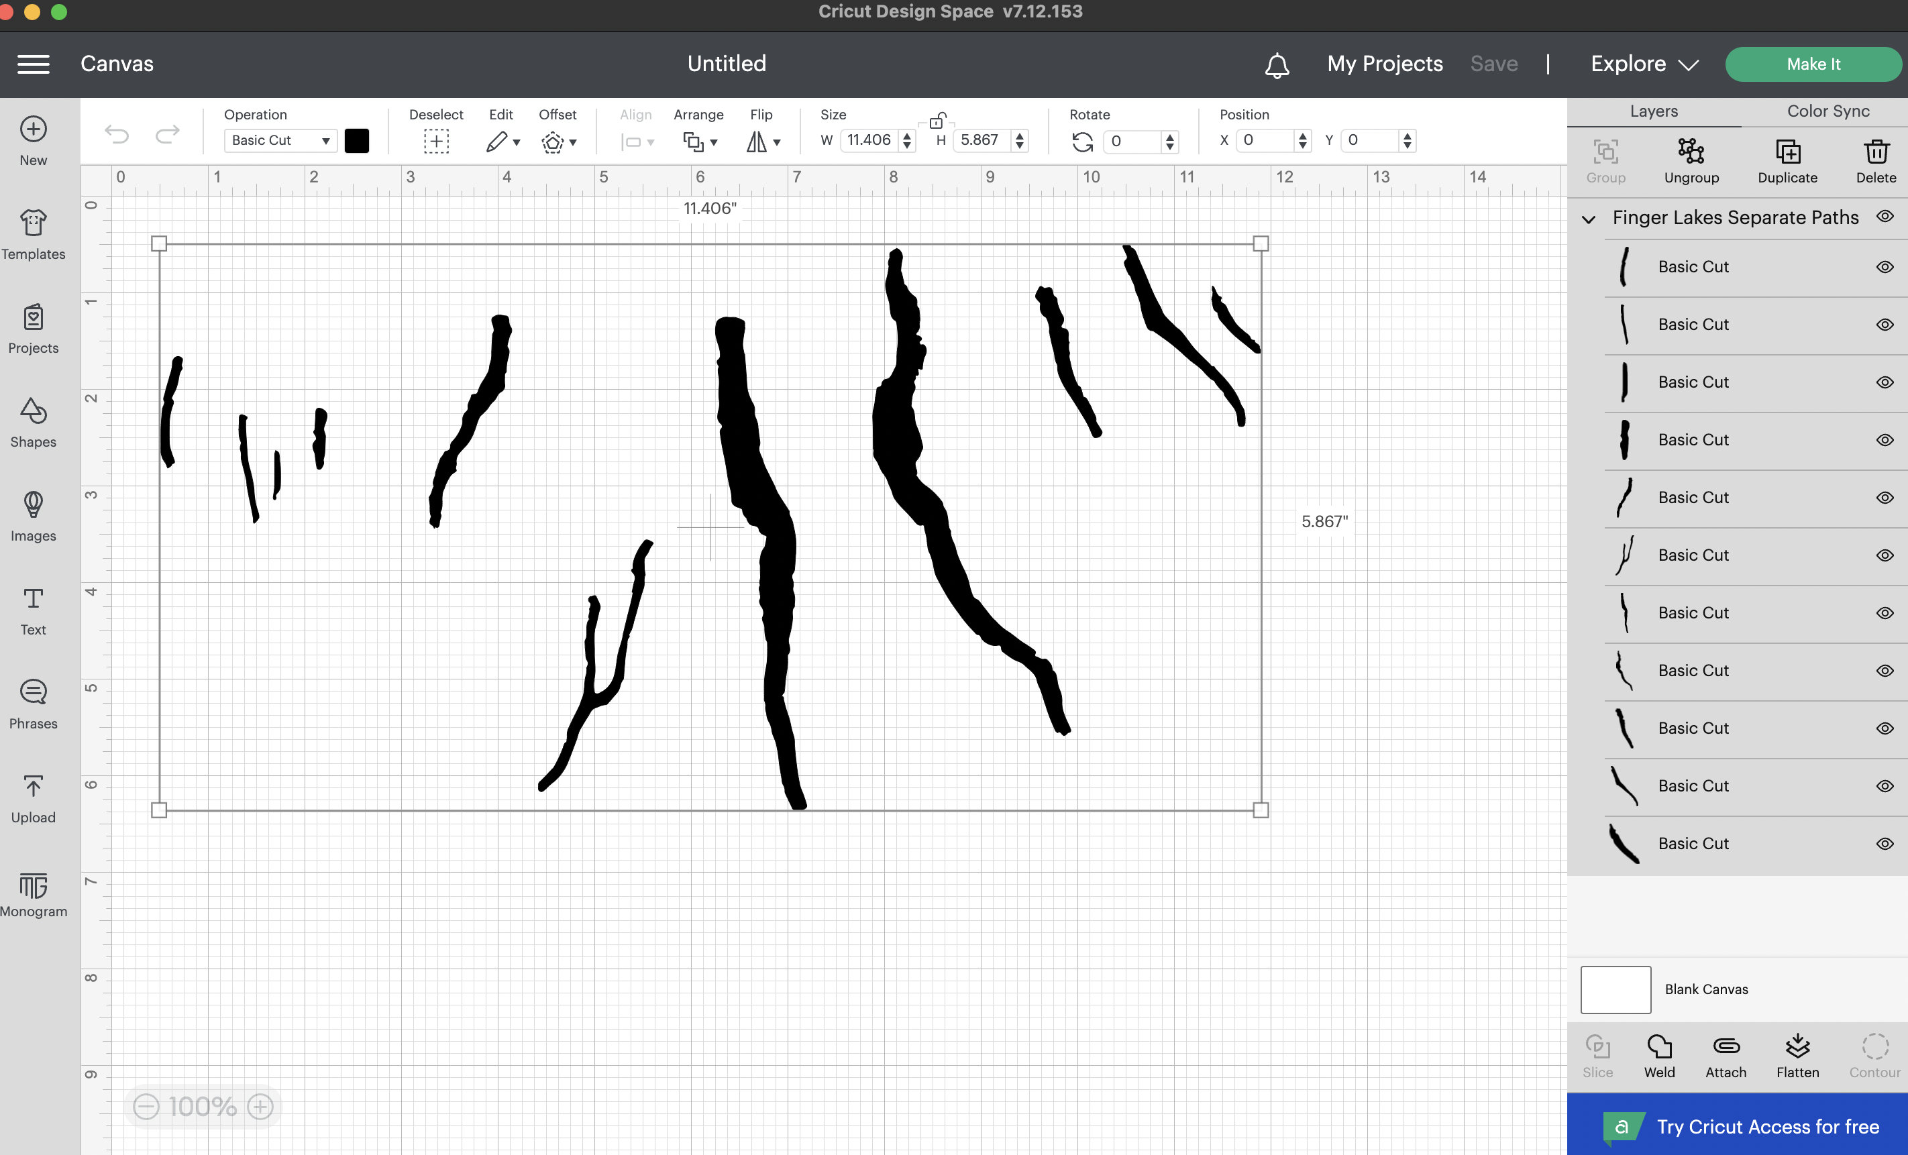Weld the selected layers
The height and width of the screenshot is (1155, 1908).
point(1659,1056)
